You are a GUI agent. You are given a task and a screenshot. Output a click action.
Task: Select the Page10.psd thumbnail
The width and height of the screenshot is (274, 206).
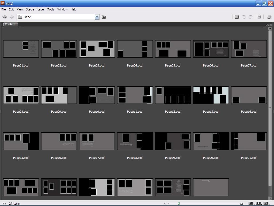point(97,95)
